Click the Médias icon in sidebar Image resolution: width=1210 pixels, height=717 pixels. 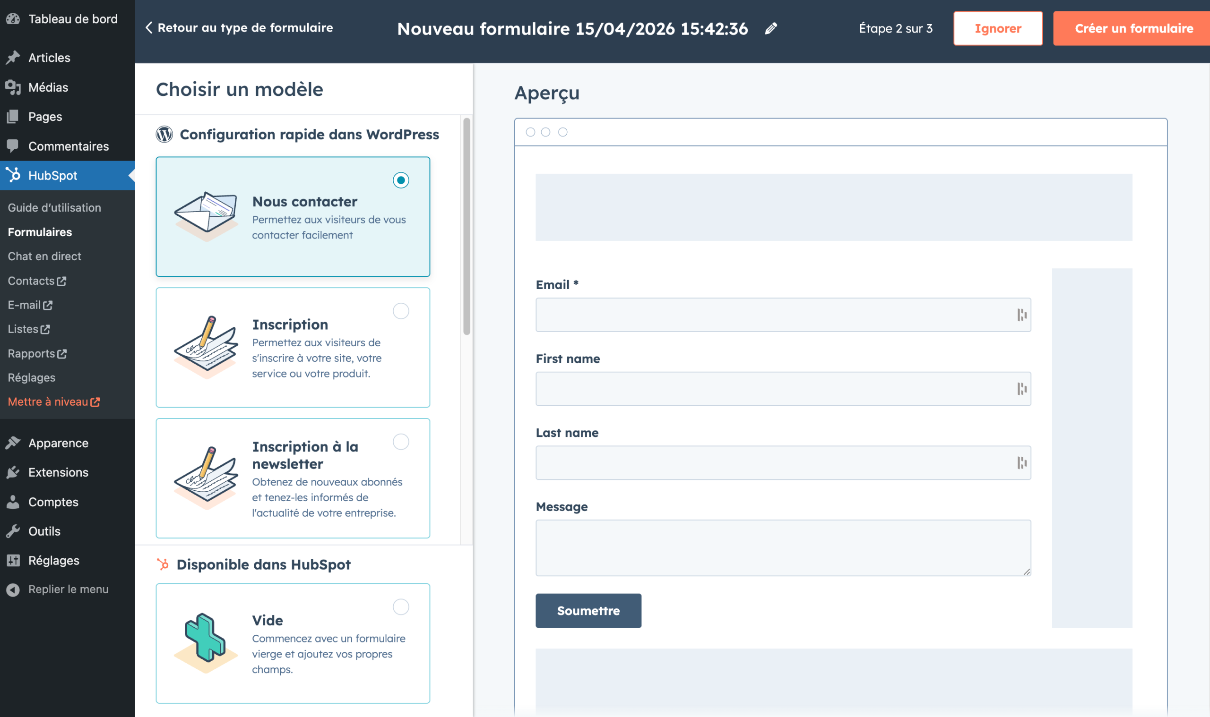[13, 87]
